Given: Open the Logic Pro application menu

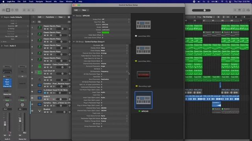Looking at the screenshot, I should coord(11,2).
